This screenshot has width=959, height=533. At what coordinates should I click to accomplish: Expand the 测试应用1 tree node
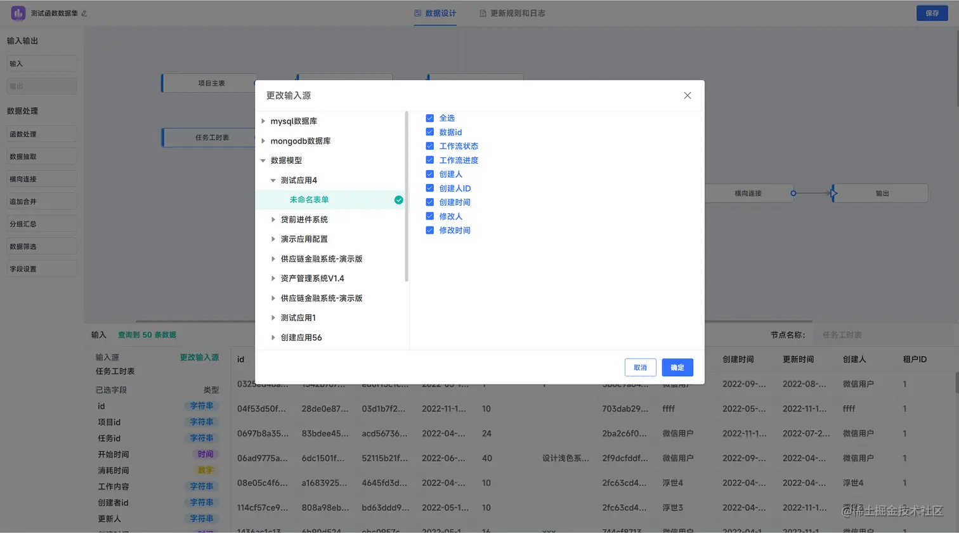click(273, 318)
